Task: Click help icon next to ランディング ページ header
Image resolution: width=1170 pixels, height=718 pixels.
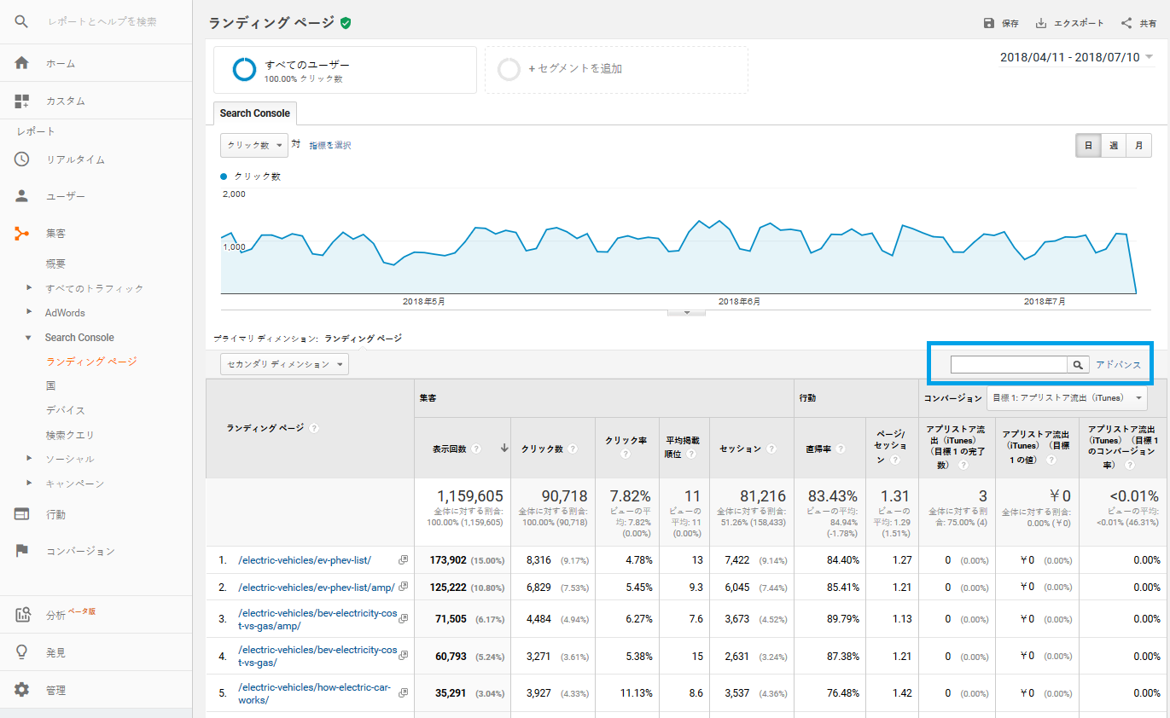Action: [x=314, y=428]
